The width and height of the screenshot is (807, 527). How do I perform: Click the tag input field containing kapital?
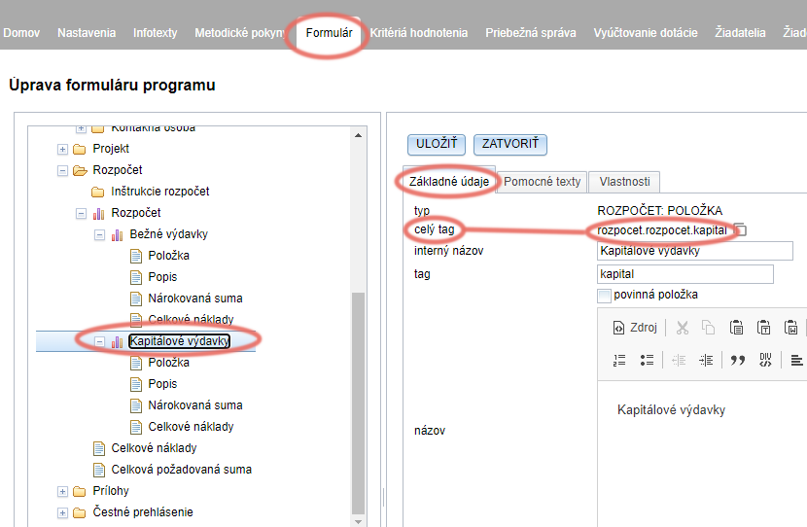coord(685,274)
